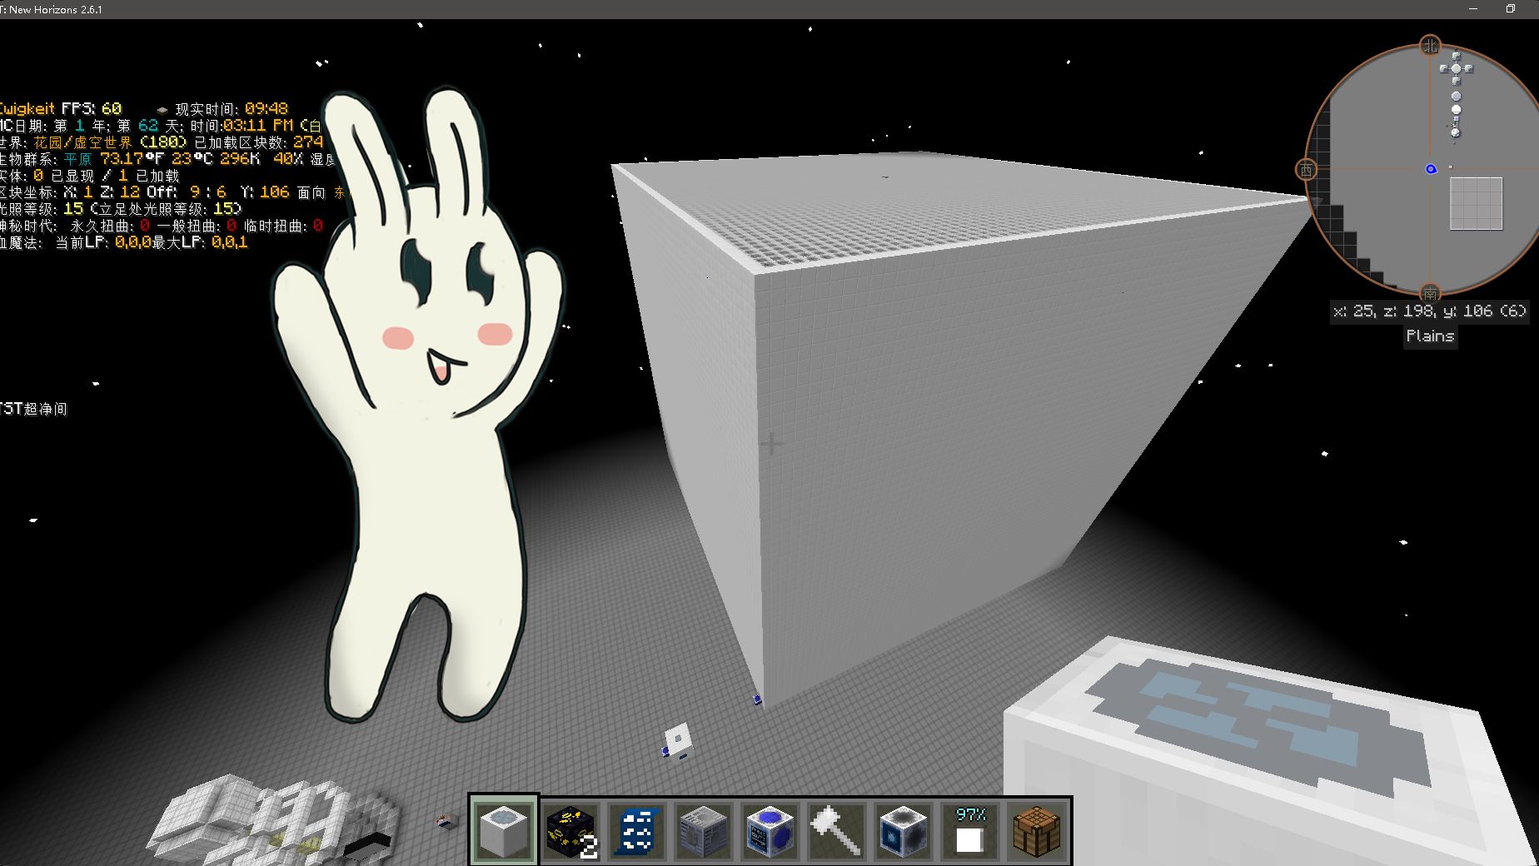Select the blue-screen controller machine block
Viewport: 1539px width, 866px height.
770,830
